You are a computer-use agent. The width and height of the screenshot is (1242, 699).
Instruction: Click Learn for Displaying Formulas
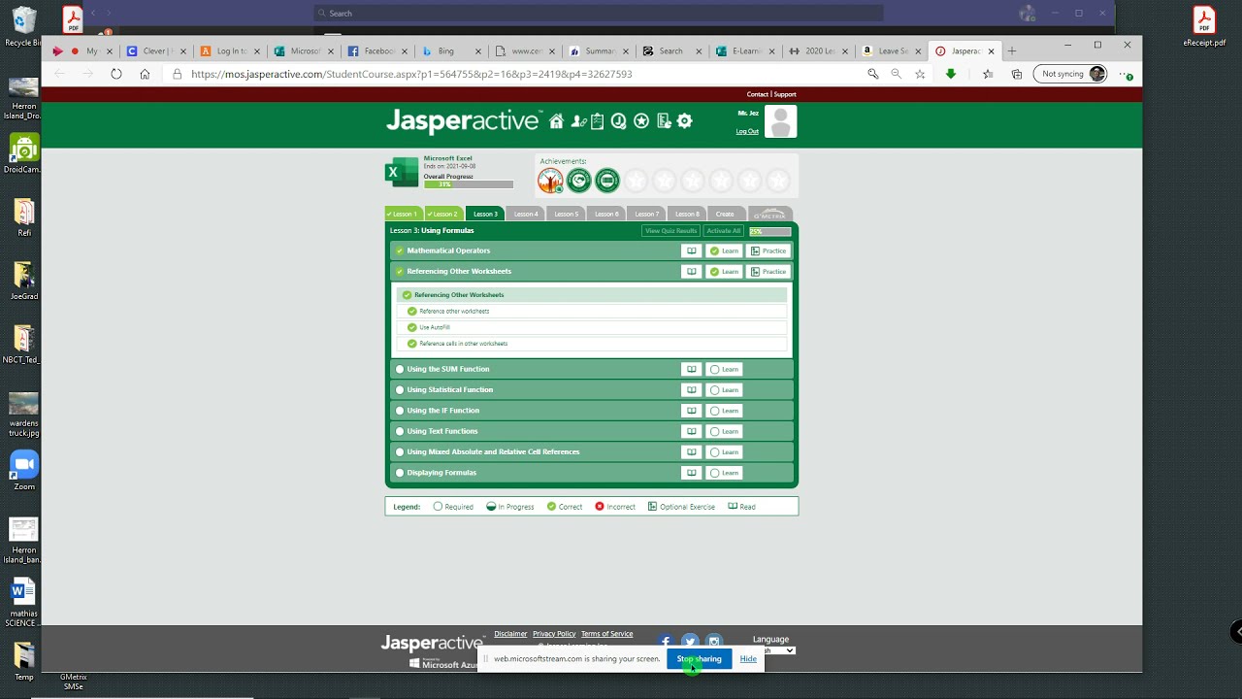(x=724, y=473)
